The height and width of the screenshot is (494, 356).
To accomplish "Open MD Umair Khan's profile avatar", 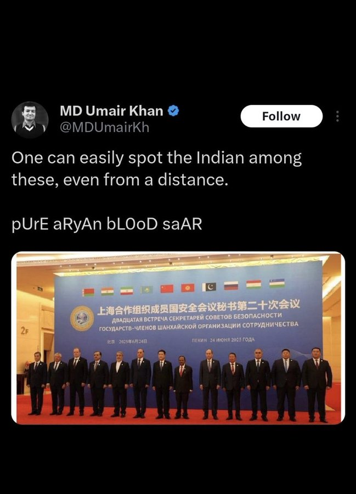I will point(30,120).
